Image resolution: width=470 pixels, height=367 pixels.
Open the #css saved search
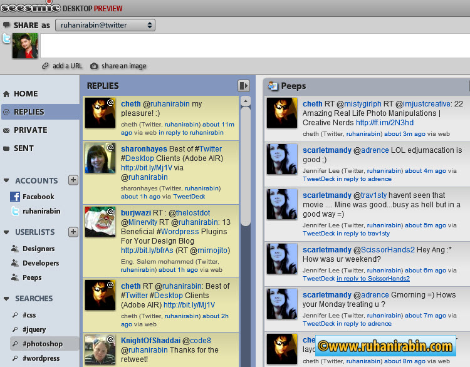[29, 315]
